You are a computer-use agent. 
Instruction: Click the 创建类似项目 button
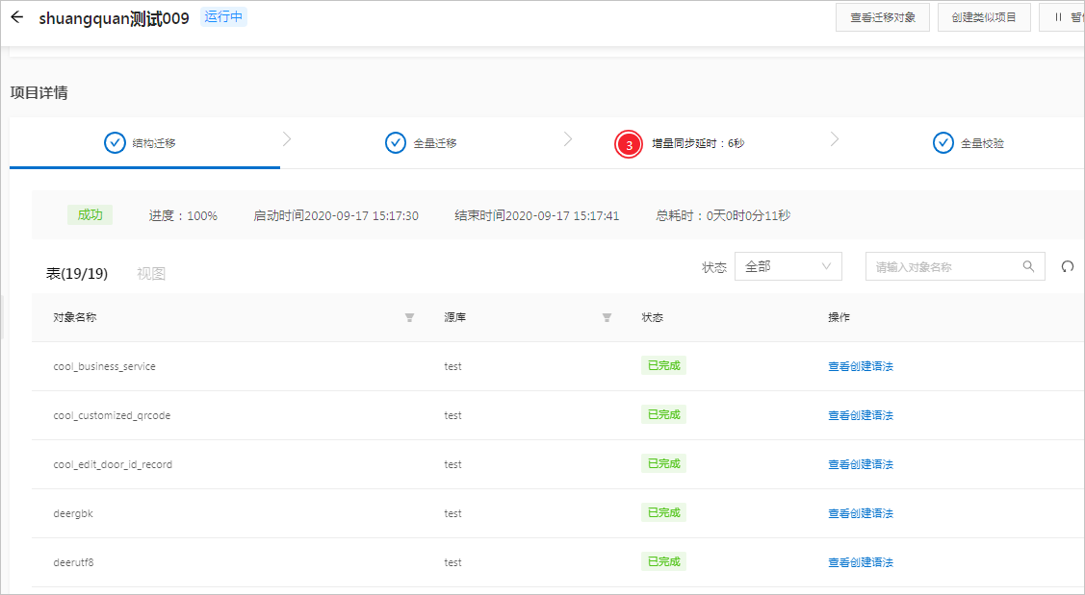984,16
